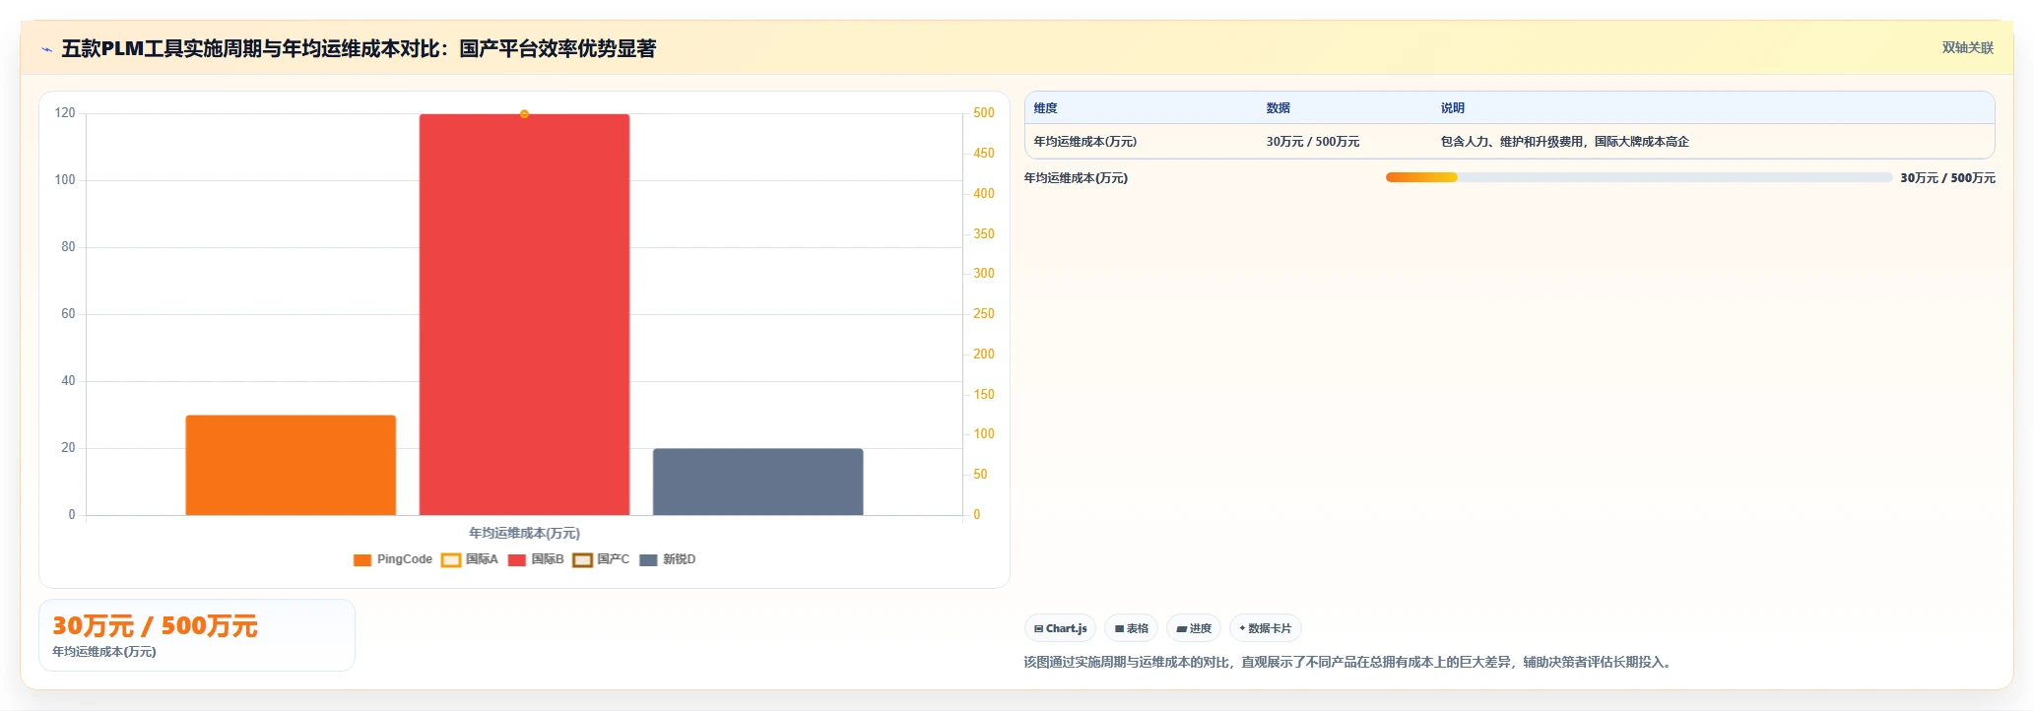The height and width of the screenshot is (711, 2034).
Task: Click the 维度 column header
Action: tap(1045, 108)
